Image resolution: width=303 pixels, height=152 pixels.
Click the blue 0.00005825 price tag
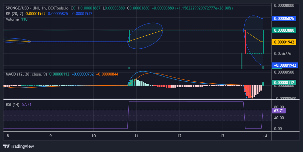coord(284,19)
